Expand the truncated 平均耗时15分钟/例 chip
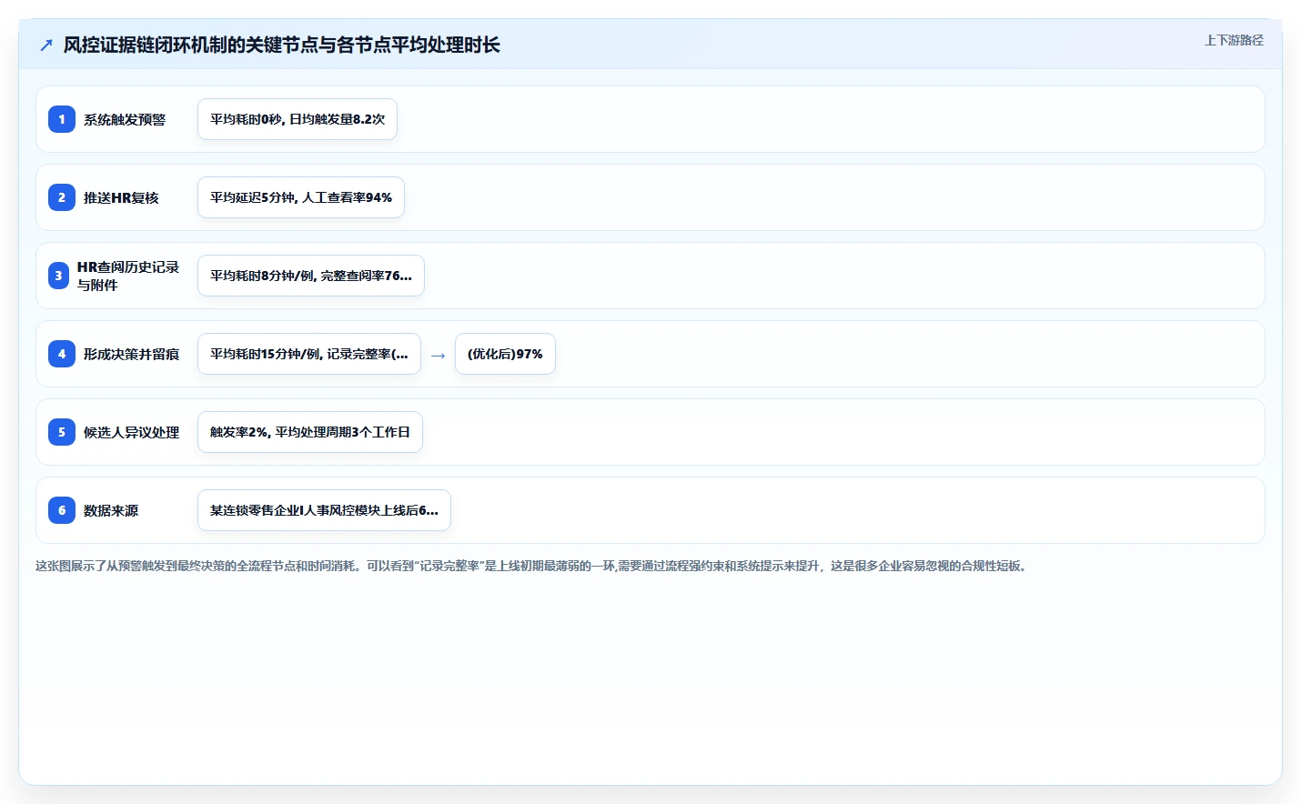 309,354
